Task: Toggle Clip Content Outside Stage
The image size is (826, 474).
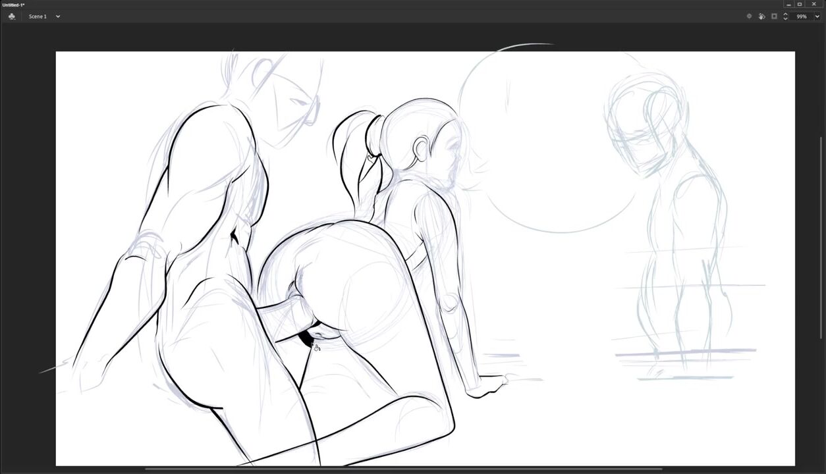Action: (x=774, y=16)
